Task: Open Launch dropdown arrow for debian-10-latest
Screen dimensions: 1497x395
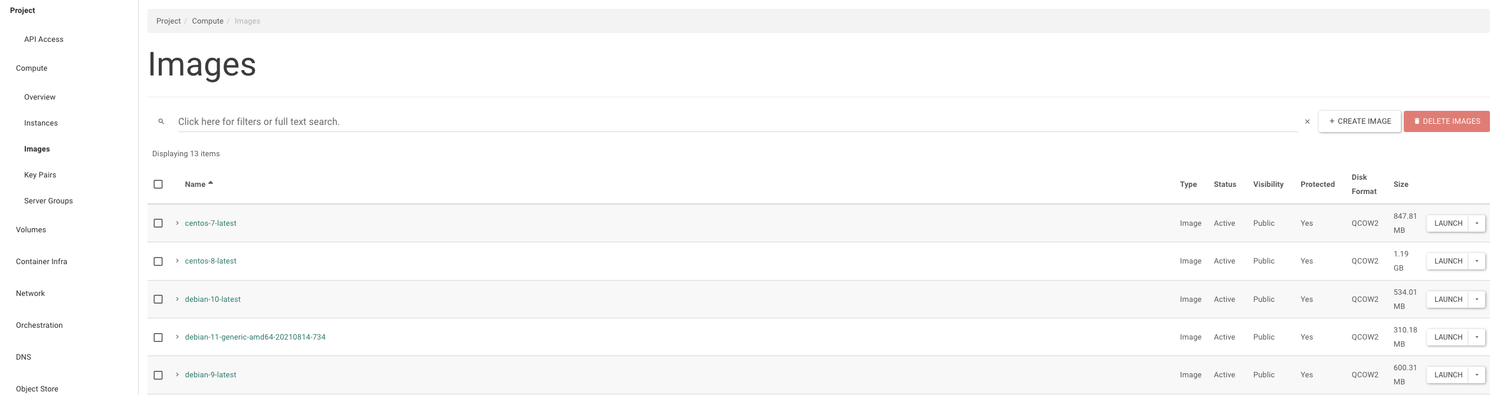Action: click(x=1476, y=299)
